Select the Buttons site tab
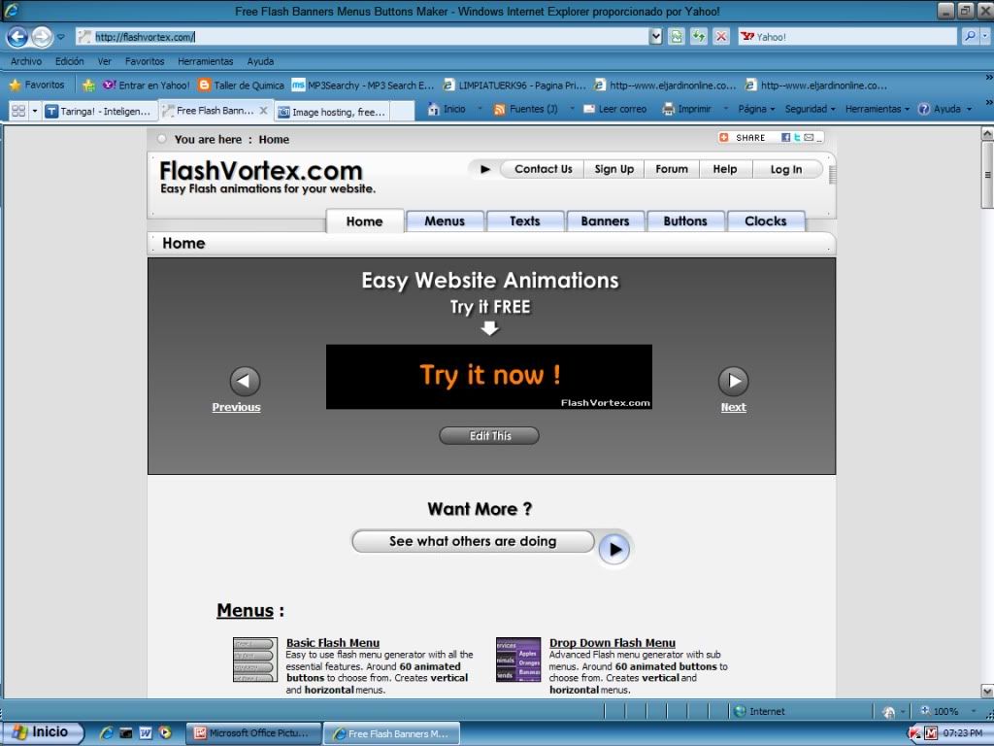Image resolution: width=994 pixels, height=746 pixels. tap(685, 221)
